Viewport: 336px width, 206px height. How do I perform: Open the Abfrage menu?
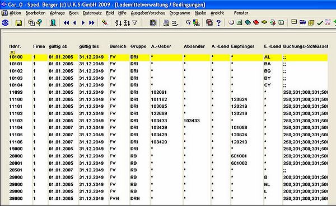click(x=57, y=13)
